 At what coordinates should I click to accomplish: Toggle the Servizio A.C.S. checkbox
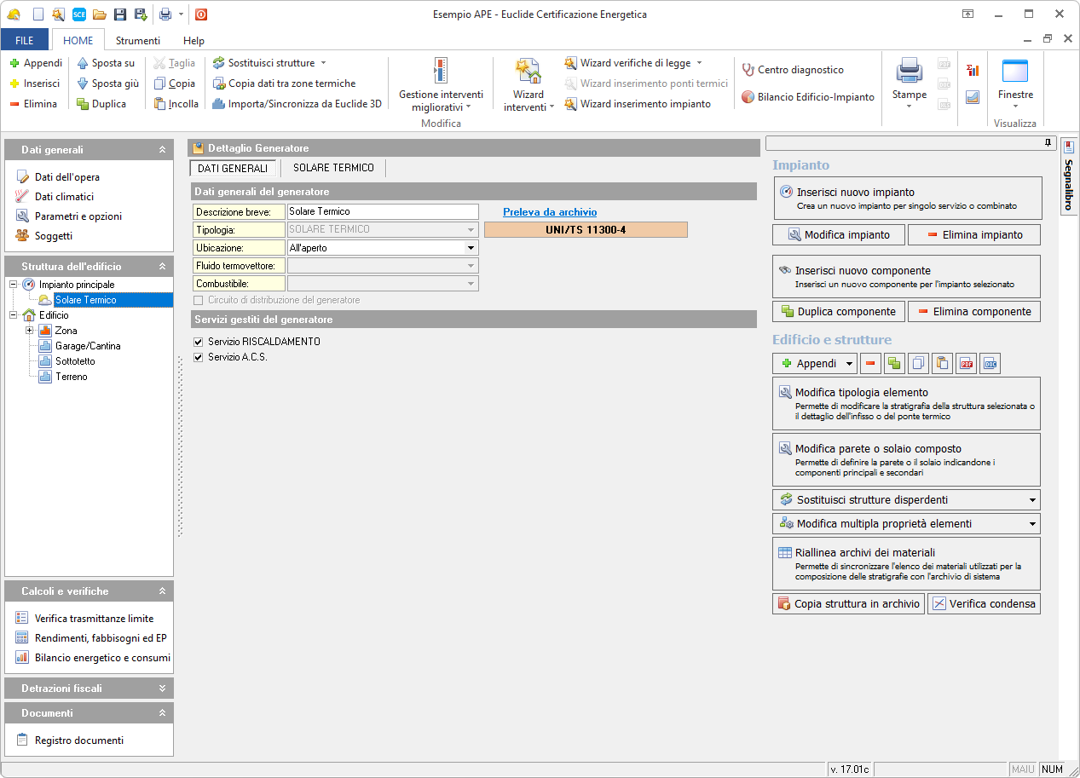coord(199,357)
